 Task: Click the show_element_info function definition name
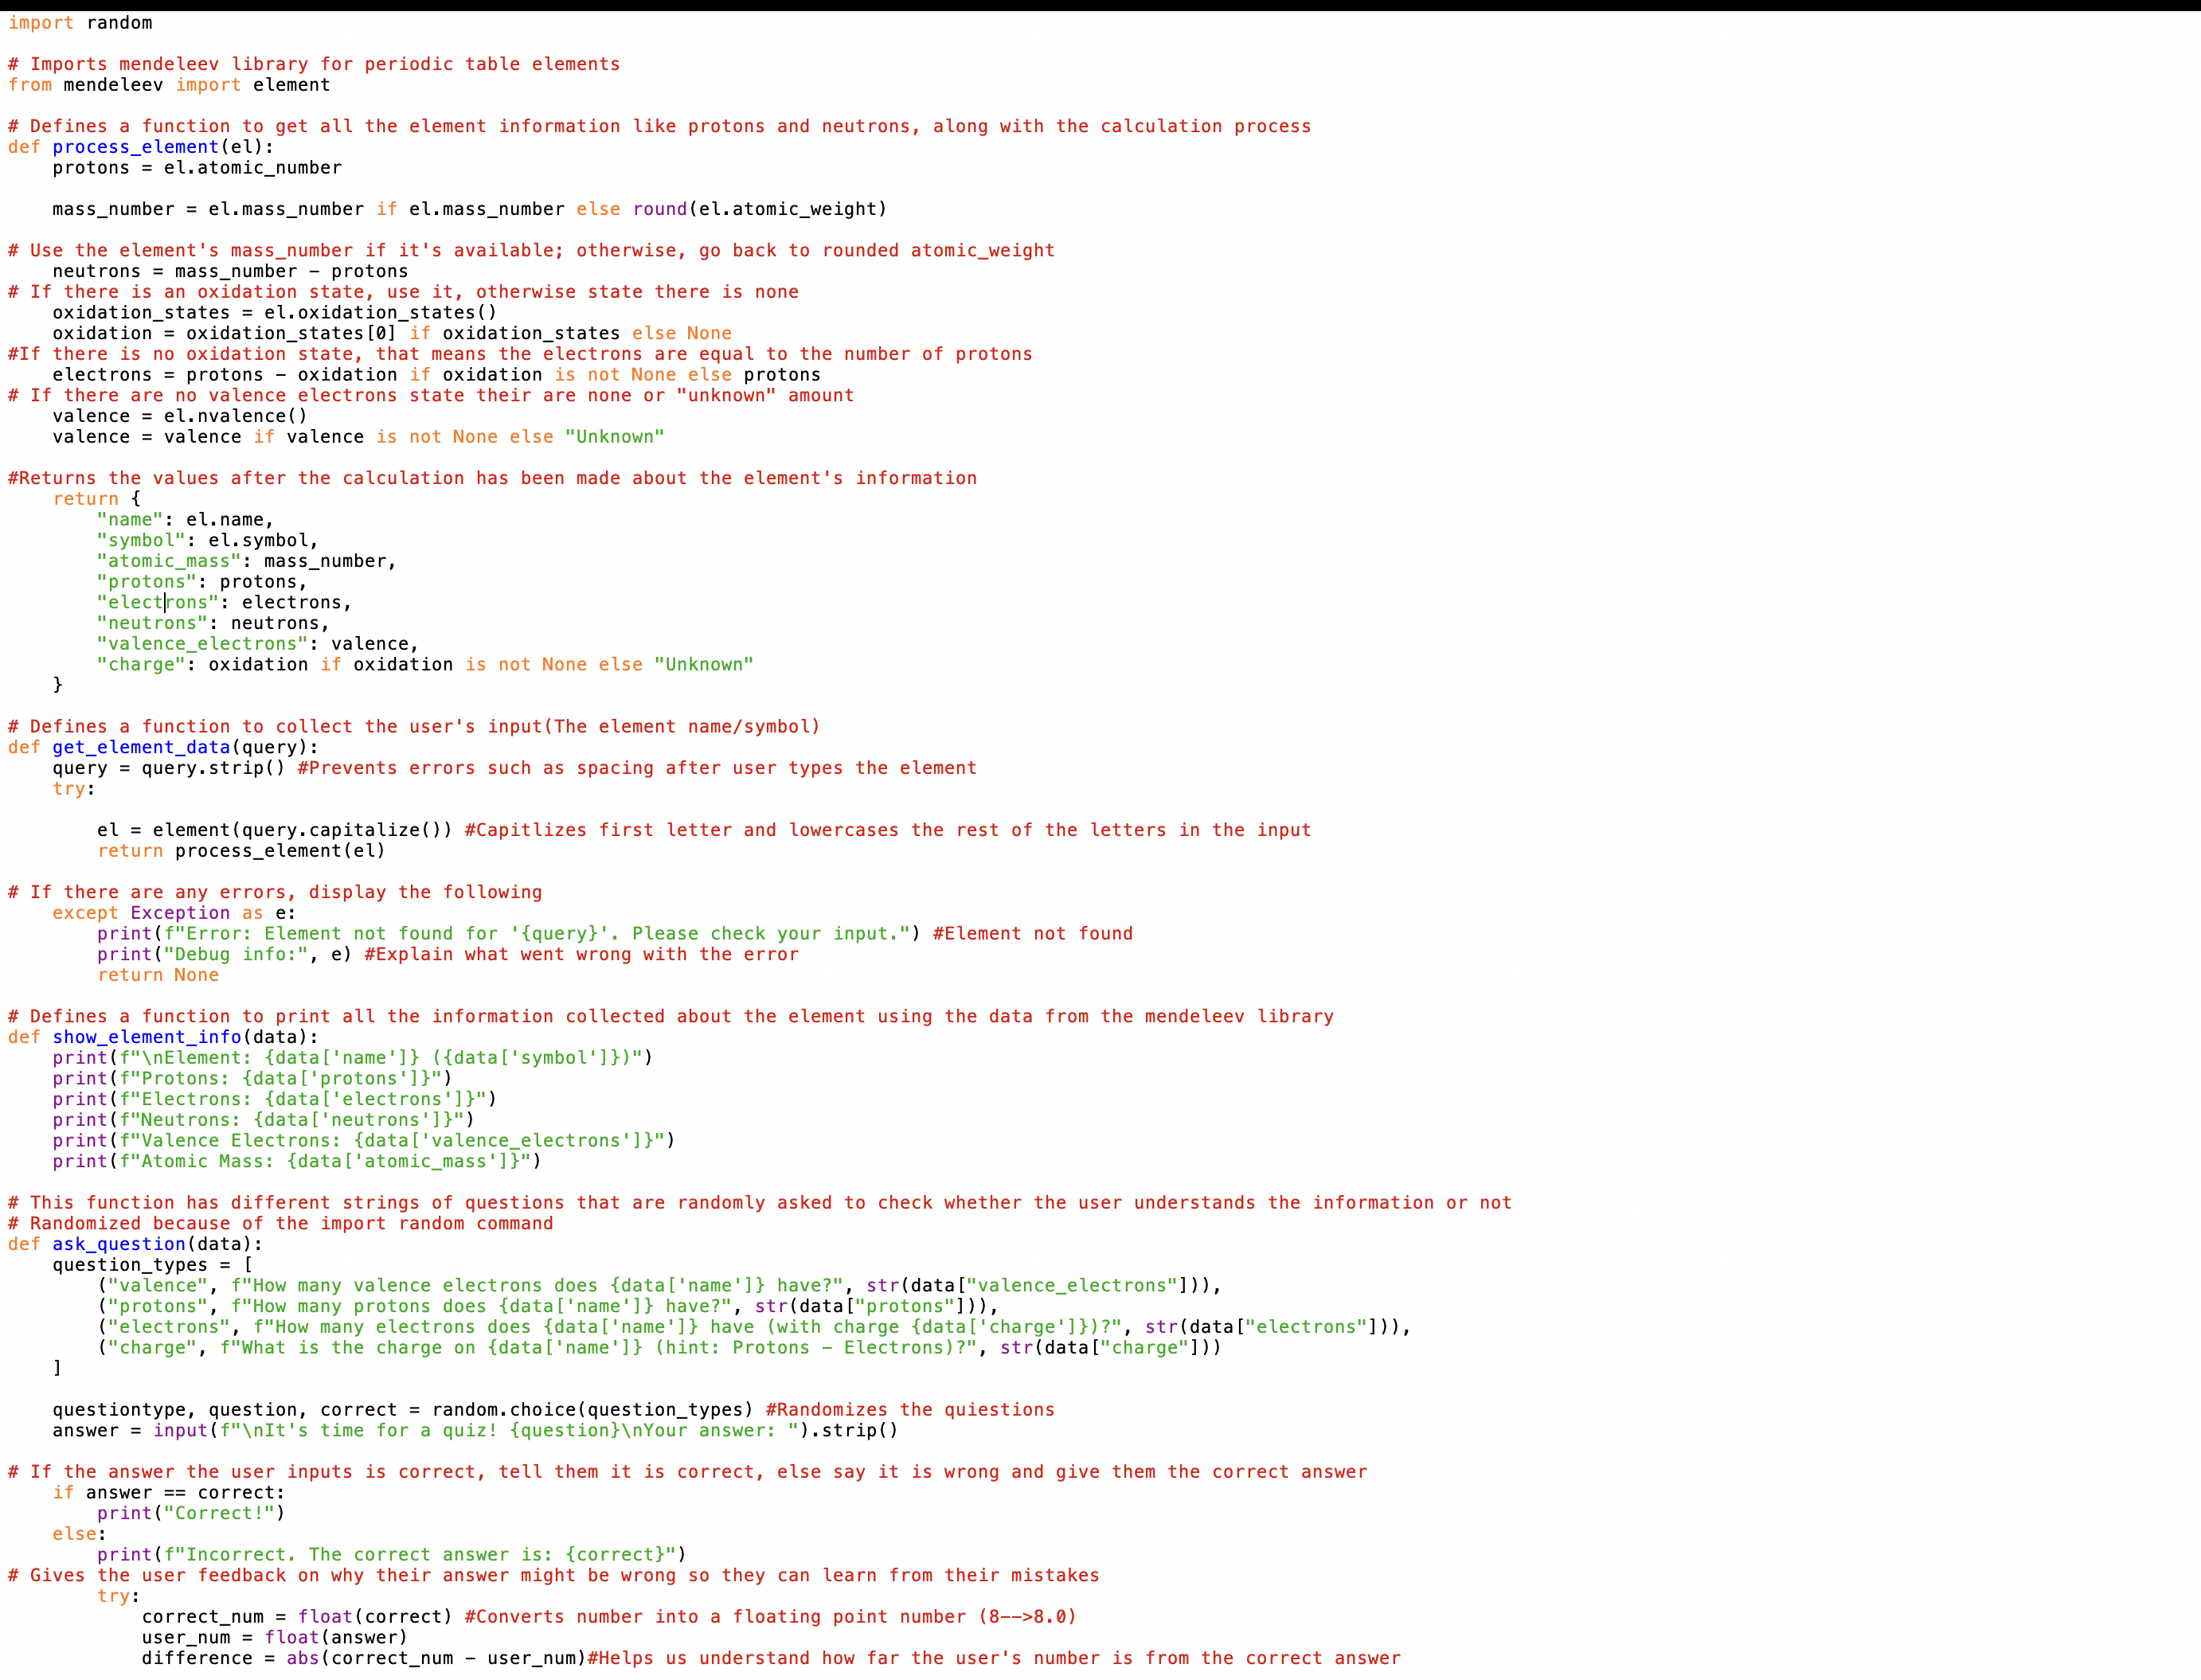[146, 1037]
